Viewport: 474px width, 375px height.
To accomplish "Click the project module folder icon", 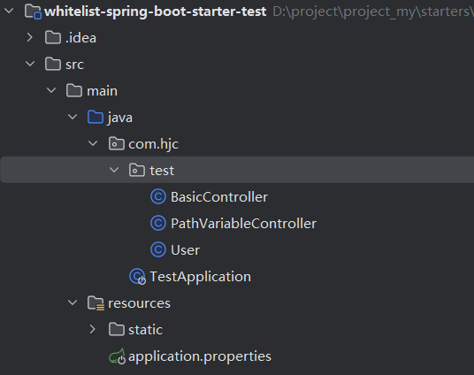I will pos(33,11).
